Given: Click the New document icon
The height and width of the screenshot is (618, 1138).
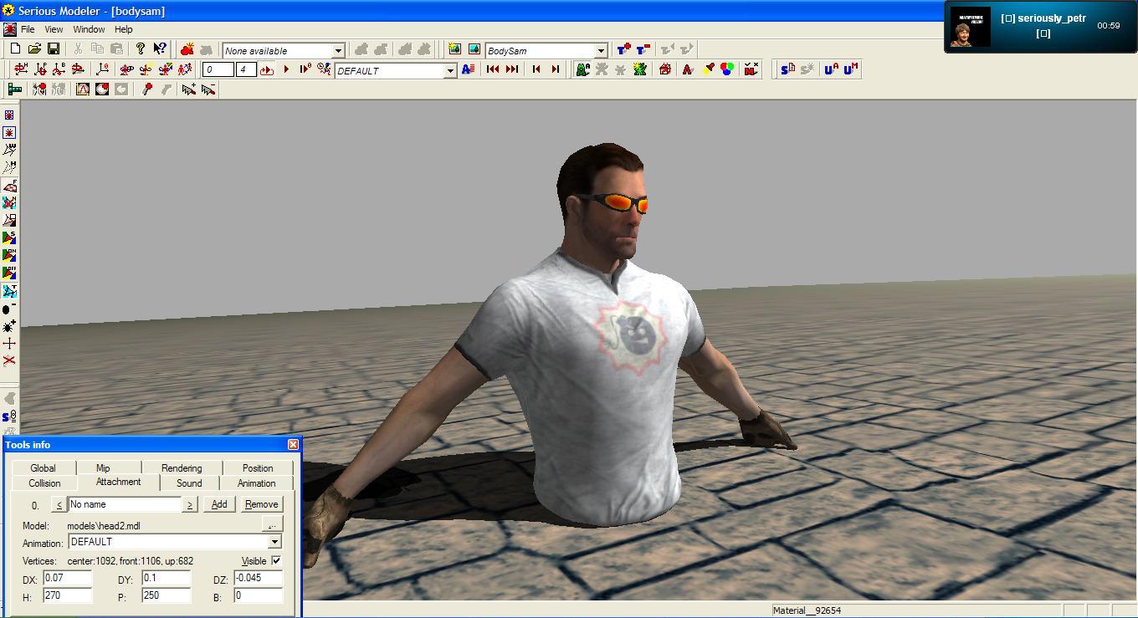Looking at the screenshot, I should click(x=15, y=49).
